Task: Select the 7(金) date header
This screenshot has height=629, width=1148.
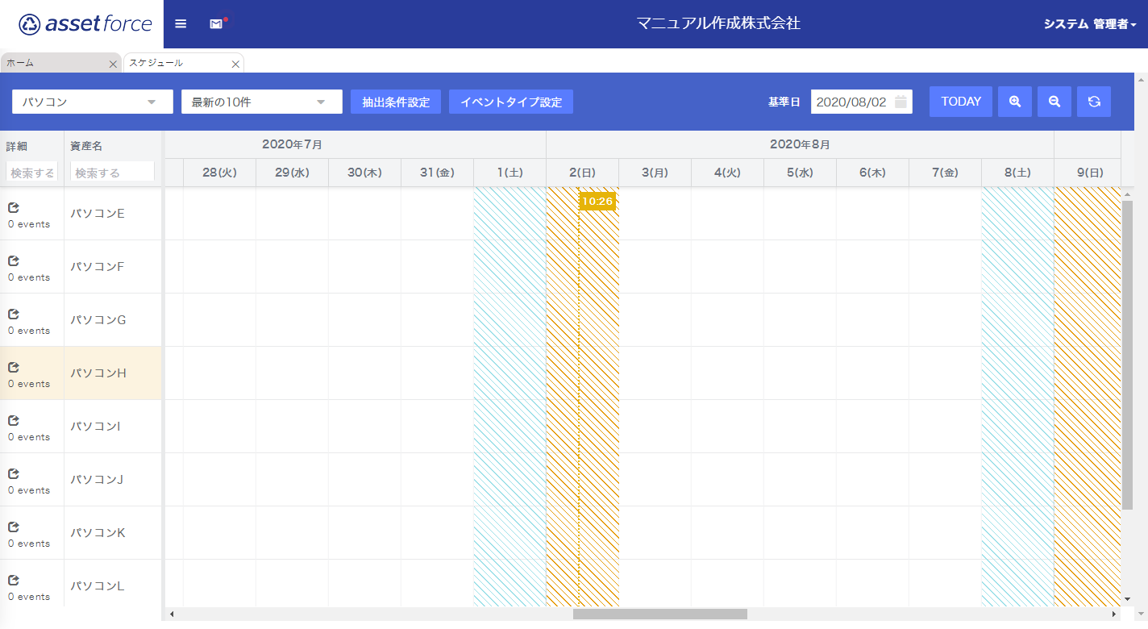Action: click(945, 173)
